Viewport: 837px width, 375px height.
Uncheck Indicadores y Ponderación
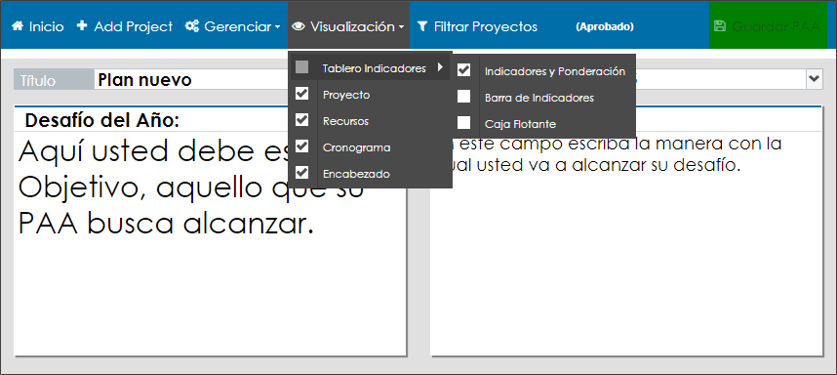click(464, 70)
